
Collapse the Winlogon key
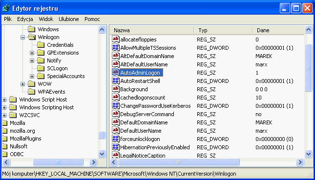[x=22, y=37]
